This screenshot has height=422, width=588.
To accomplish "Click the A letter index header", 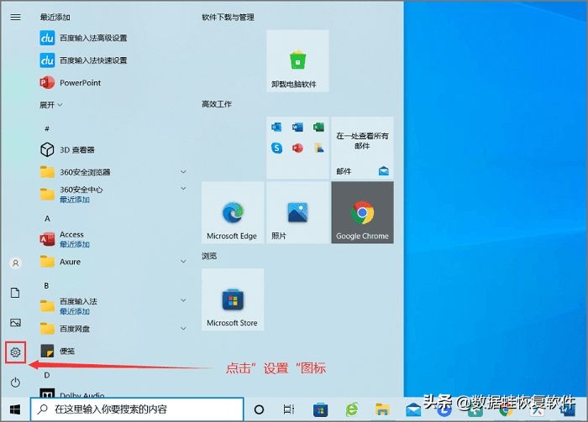I will [x=47, y=218].
